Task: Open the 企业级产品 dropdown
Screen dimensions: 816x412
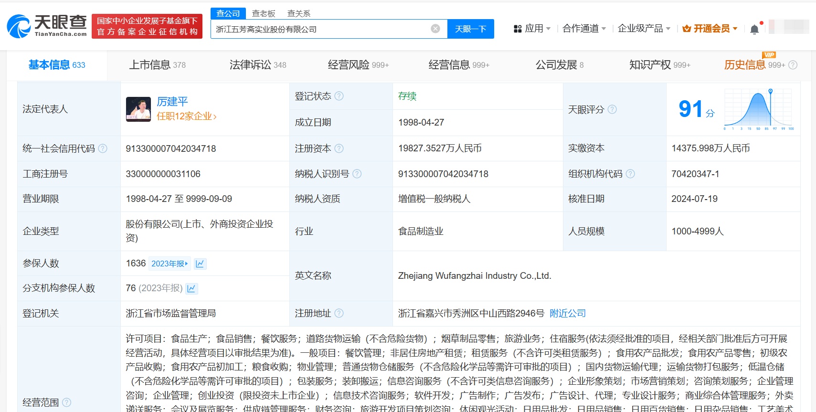Action: pyautogui.click(x=644, y=29)
